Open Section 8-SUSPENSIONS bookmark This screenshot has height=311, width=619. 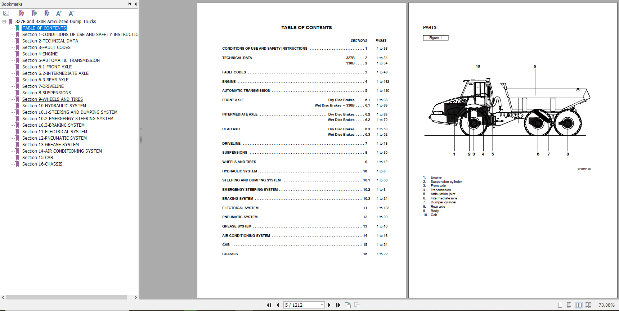click(46, 93)
